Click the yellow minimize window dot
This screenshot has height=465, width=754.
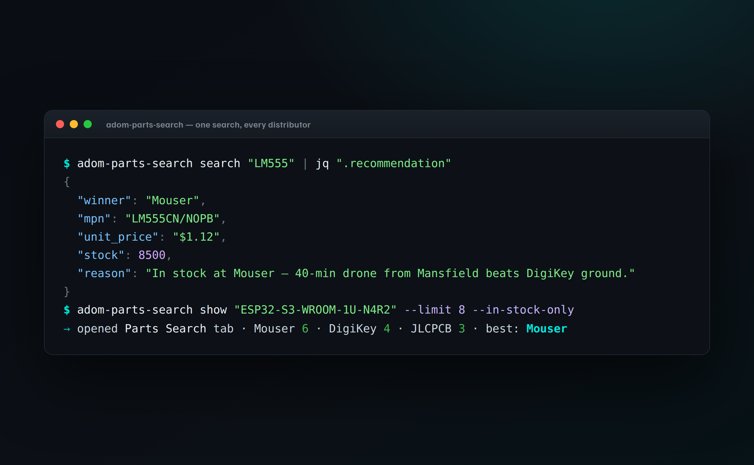click(x=74, y=124)
